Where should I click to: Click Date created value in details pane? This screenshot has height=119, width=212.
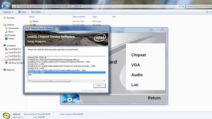coord(78,114)
